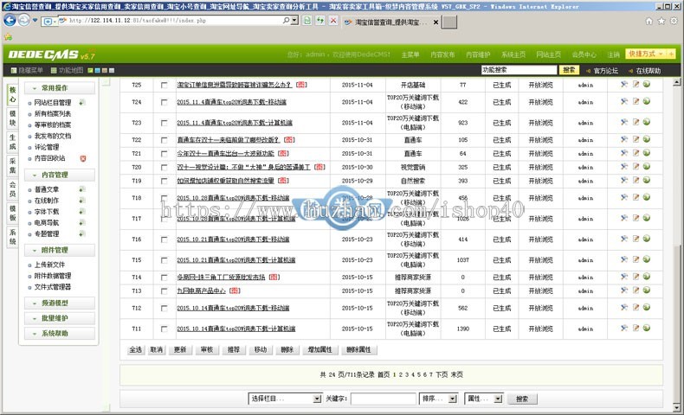Tick the checkbox for row T20

pyautogui.click(x=165, y=167)
